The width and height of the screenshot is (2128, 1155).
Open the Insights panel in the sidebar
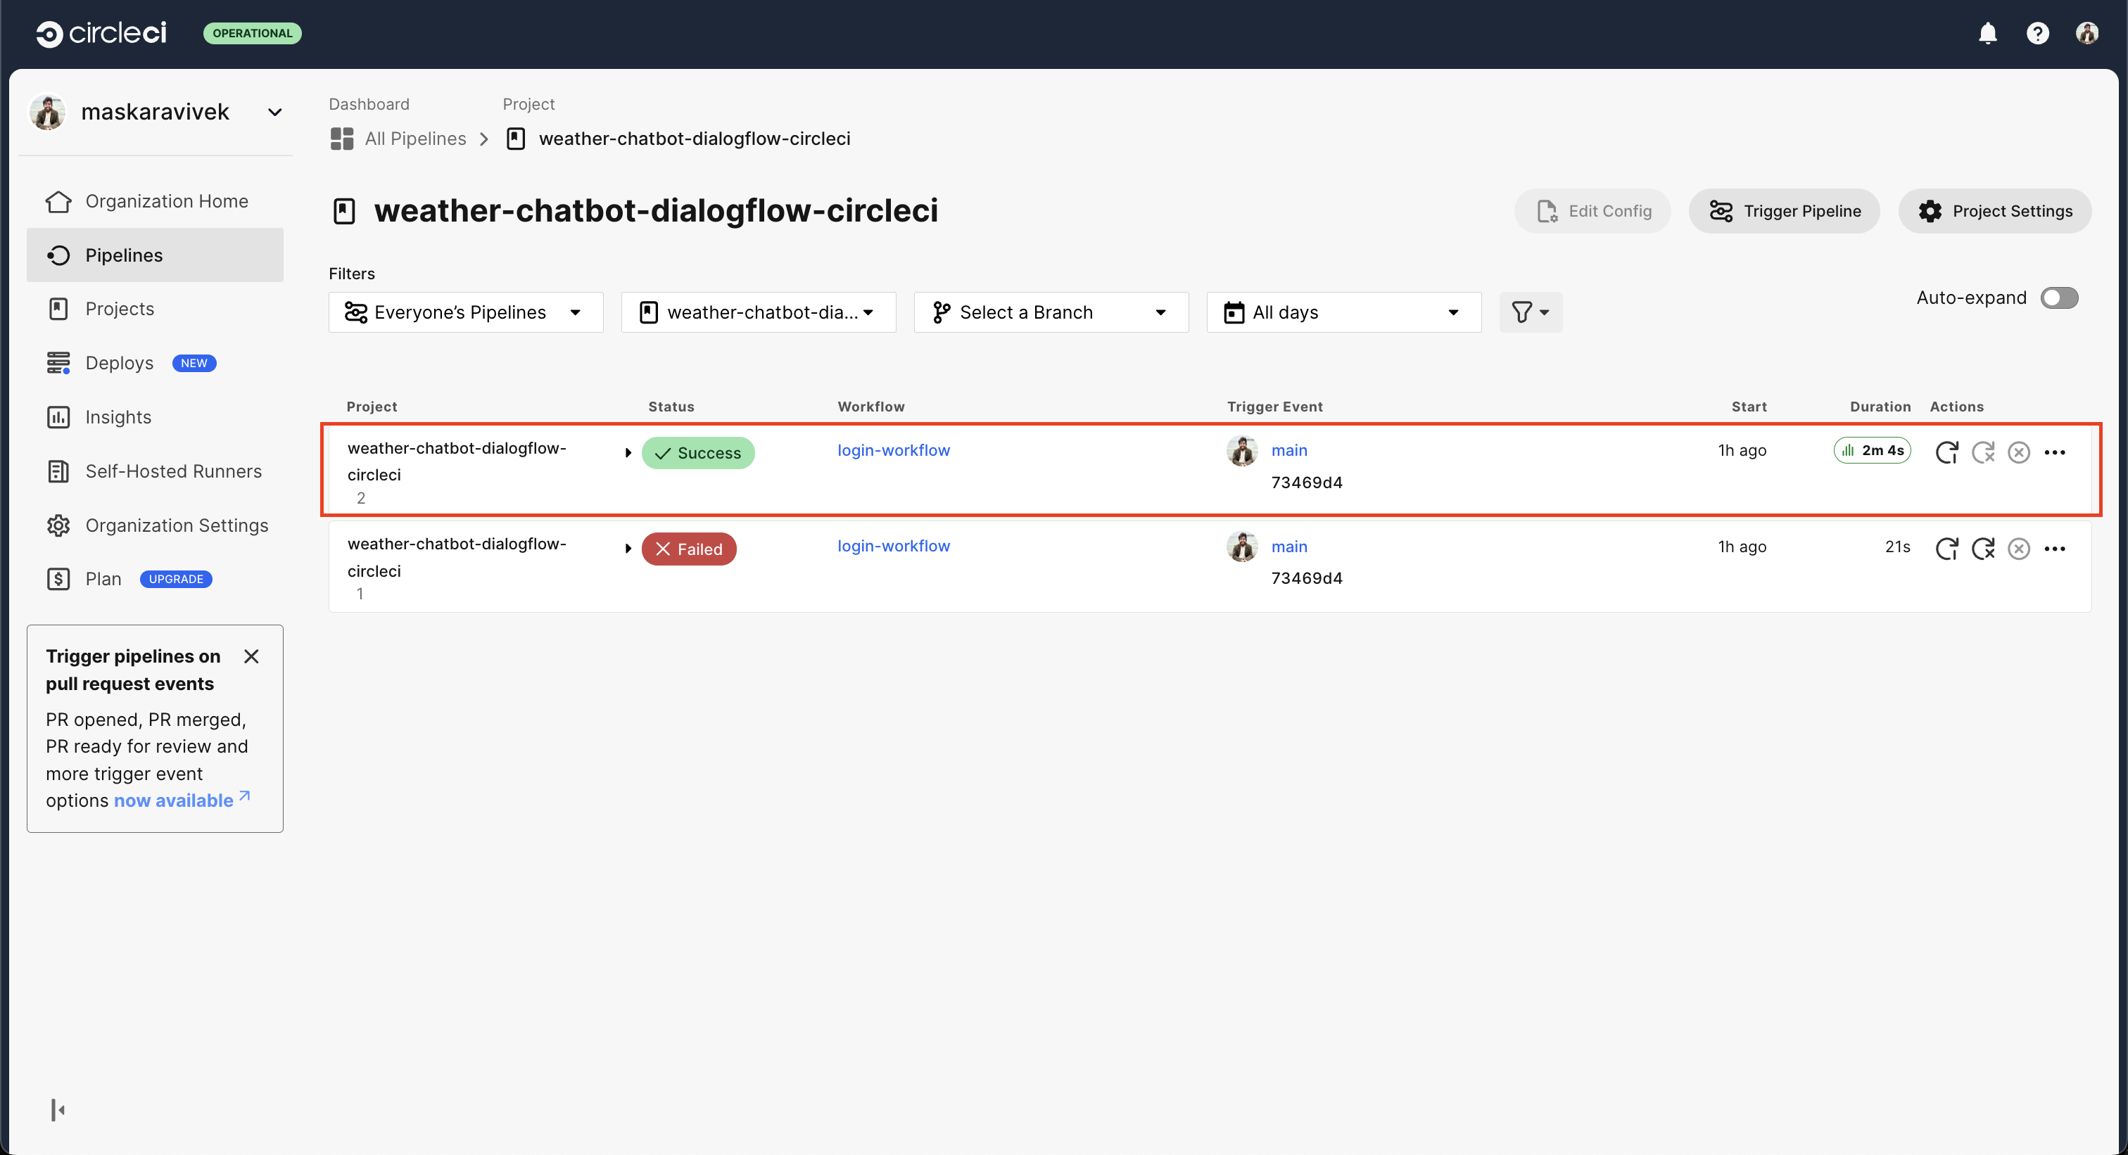(118, 417)
